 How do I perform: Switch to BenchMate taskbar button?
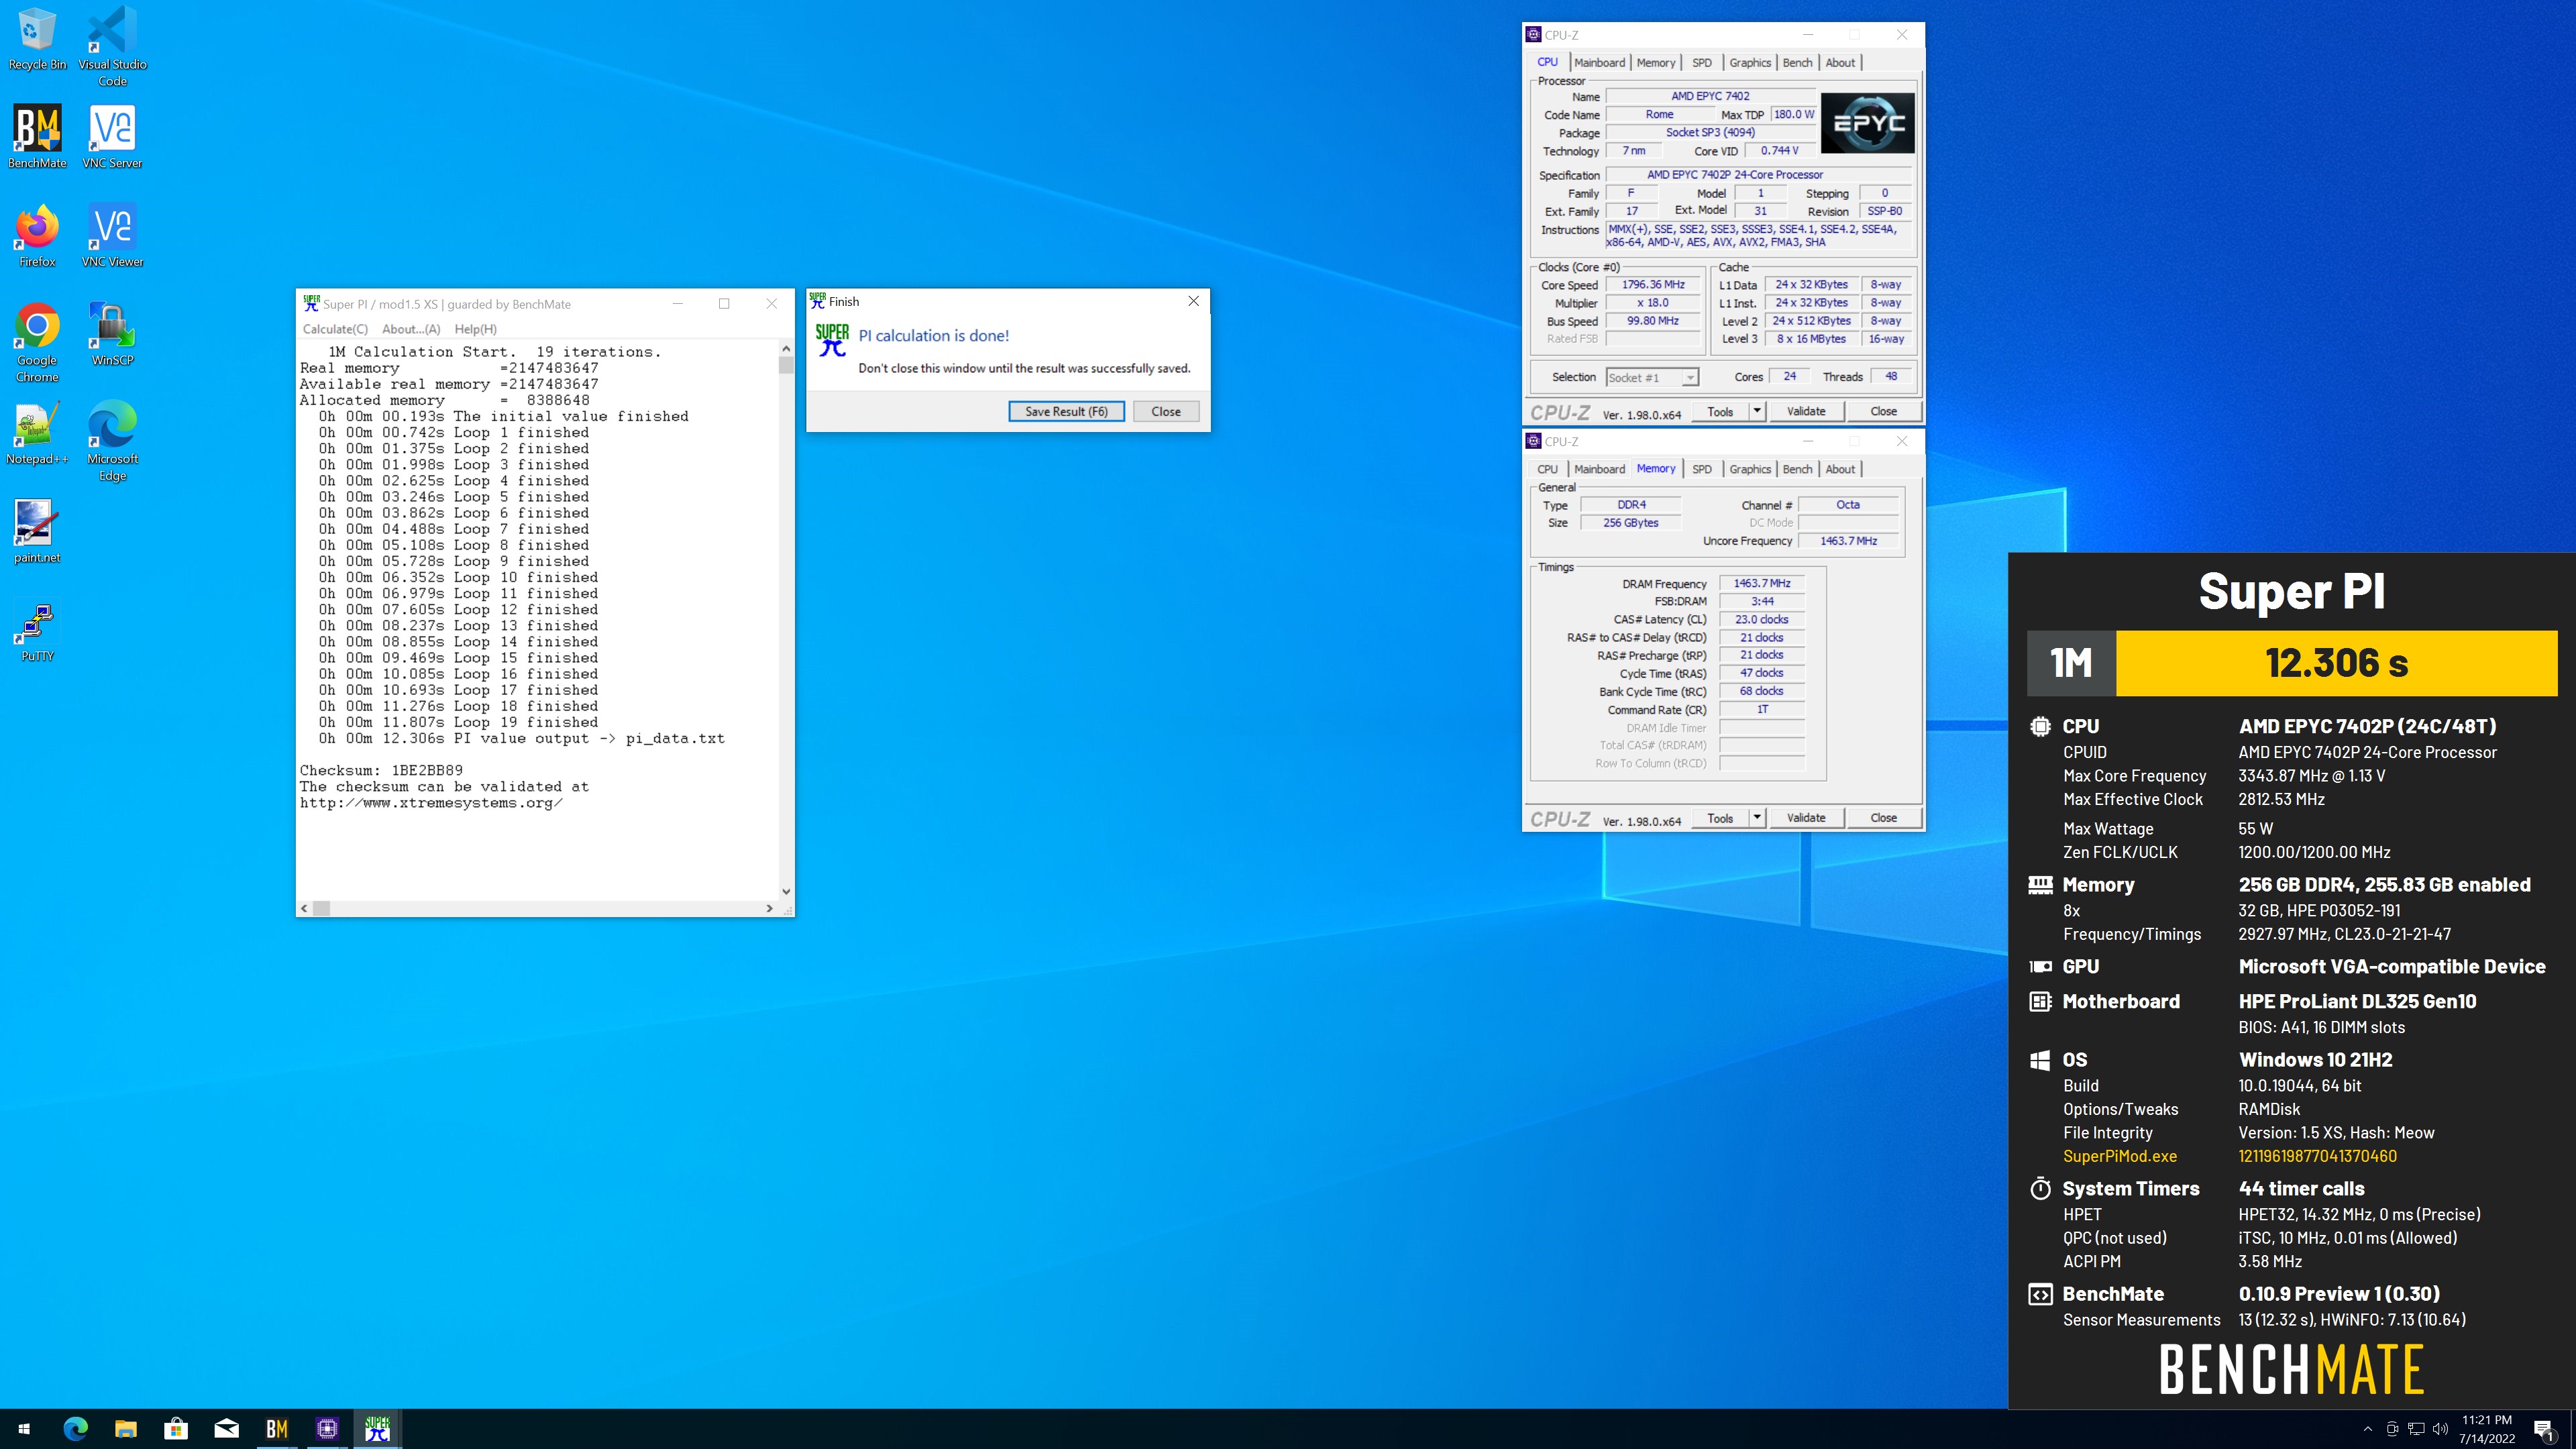pyautogui.click(x=277, y=1429)
